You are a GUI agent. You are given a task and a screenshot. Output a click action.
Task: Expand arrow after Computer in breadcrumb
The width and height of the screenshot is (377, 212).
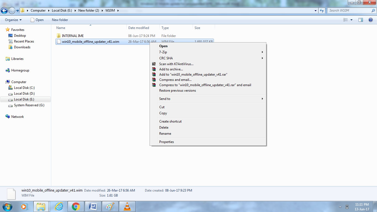click(49, 10)
